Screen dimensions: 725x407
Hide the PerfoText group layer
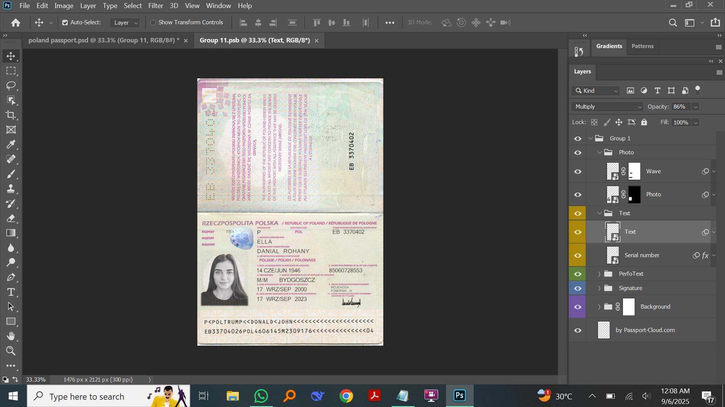point(578,274)
